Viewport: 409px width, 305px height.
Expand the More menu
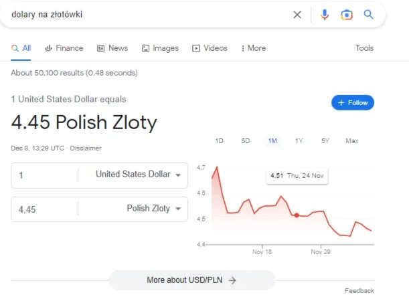pos(254,48)
